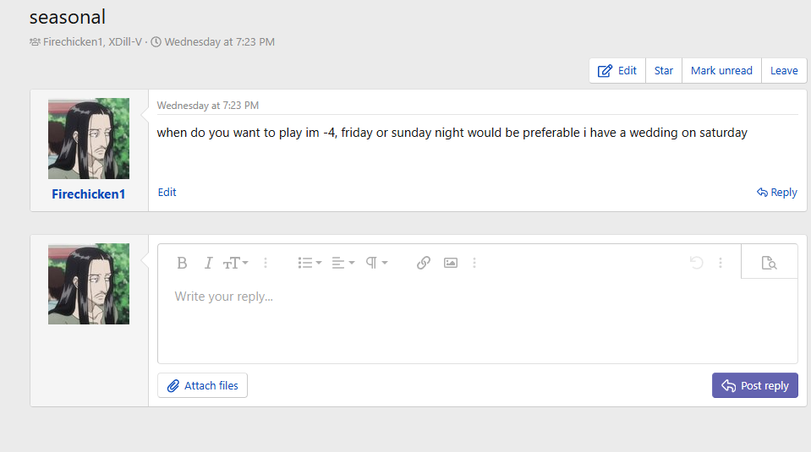Insert a link into the reply
The width and height of the screenshot is (811, 452).
pos(424,263)
